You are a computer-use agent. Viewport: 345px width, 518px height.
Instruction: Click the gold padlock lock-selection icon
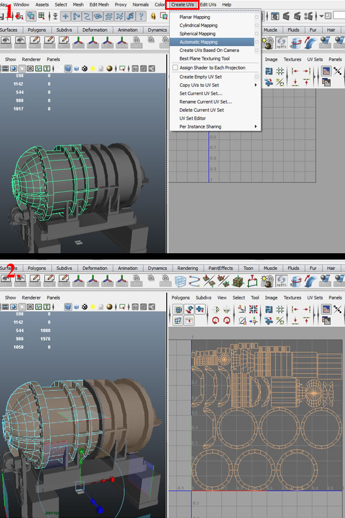point(153,16)
